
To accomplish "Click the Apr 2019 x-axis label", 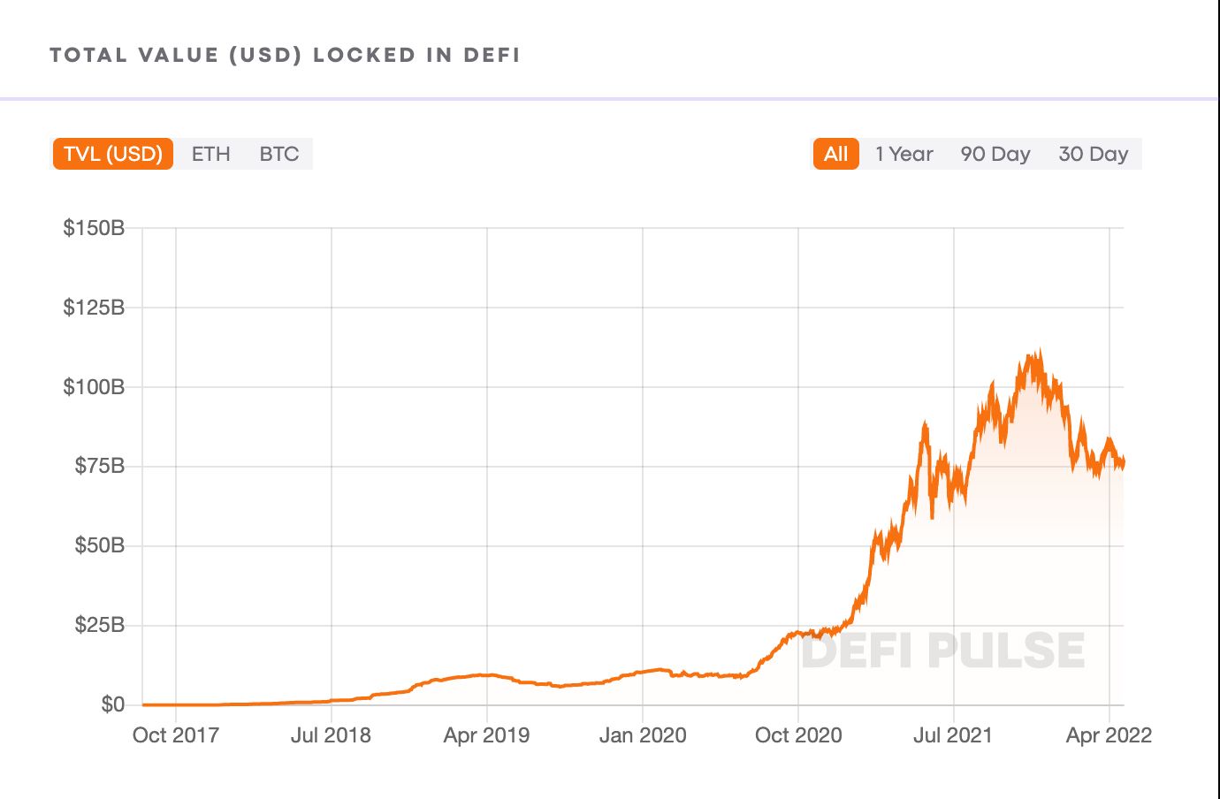I will click(x=486, y=735).
